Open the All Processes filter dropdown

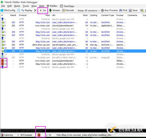click(25, 135)
